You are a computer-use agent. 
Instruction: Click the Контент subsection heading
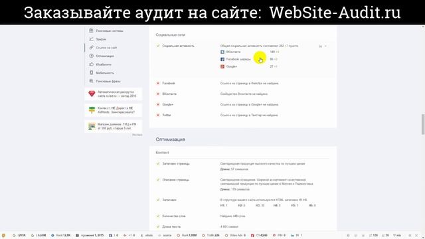pos(162,153)
